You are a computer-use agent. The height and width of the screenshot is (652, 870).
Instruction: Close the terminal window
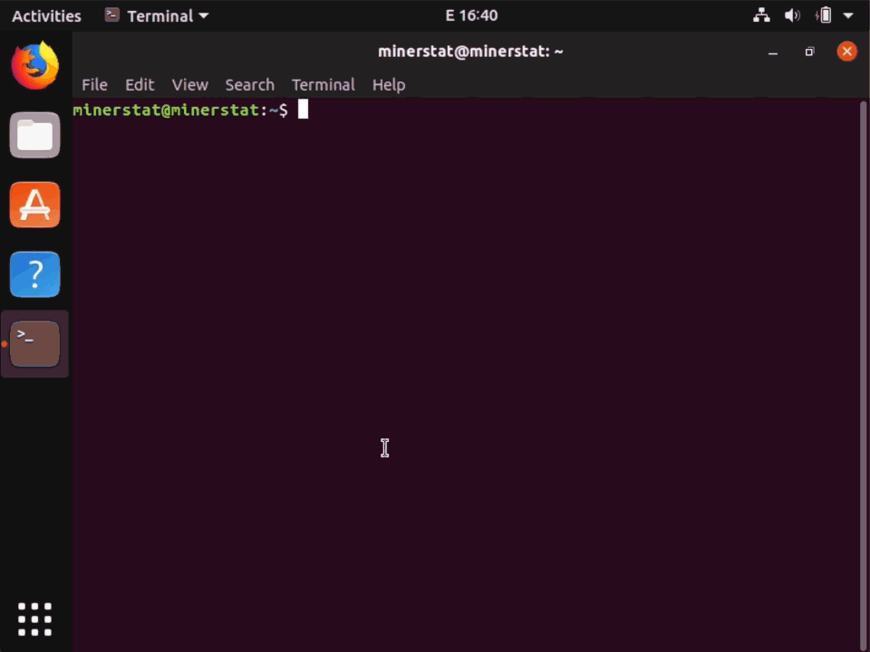[x=846, y=52]
